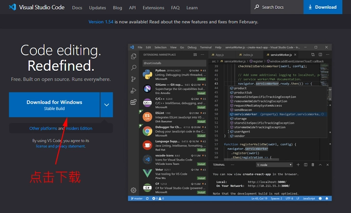Open the Updates page
Screen dimensions: 351x213
point(98,8)
